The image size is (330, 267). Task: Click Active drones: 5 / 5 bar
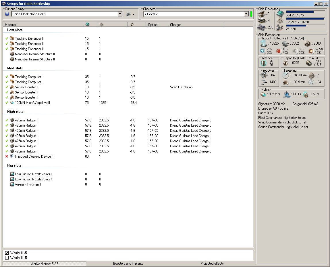45,264
